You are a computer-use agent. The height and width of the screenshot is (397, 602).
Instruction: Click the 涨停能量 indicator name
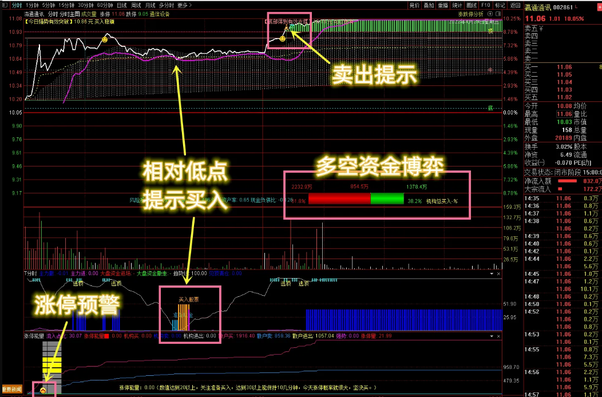coord(34,336)
